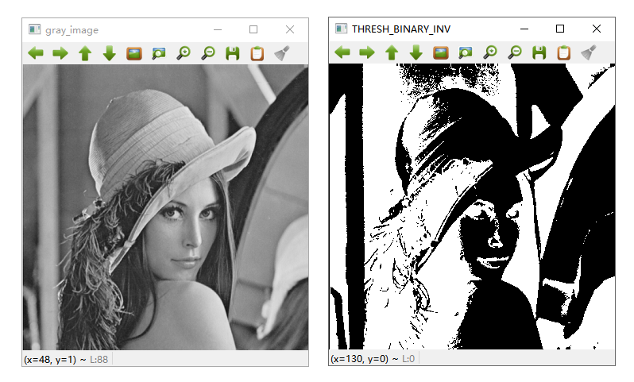Pan right in gray_image window
This screenshot has width=634, height=382.
[x=60, y=53]
